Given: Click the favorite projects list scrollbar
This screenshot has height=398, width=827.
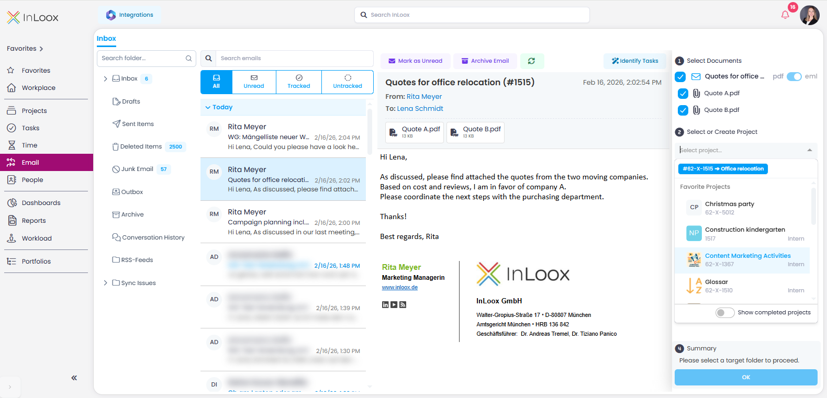Looking at the screenshot, I should click(813, 207).
